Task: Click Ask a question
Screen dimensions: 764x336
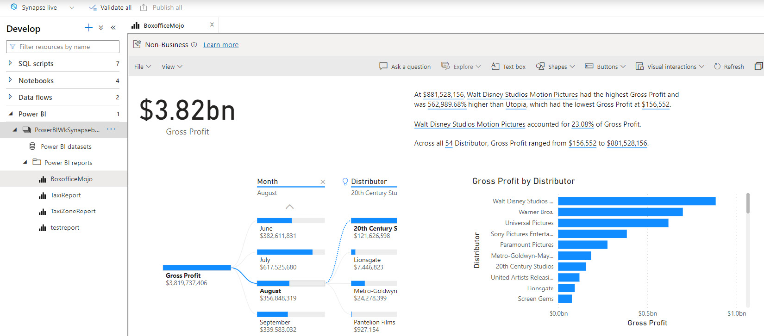Action: click(x=405, y=67)
